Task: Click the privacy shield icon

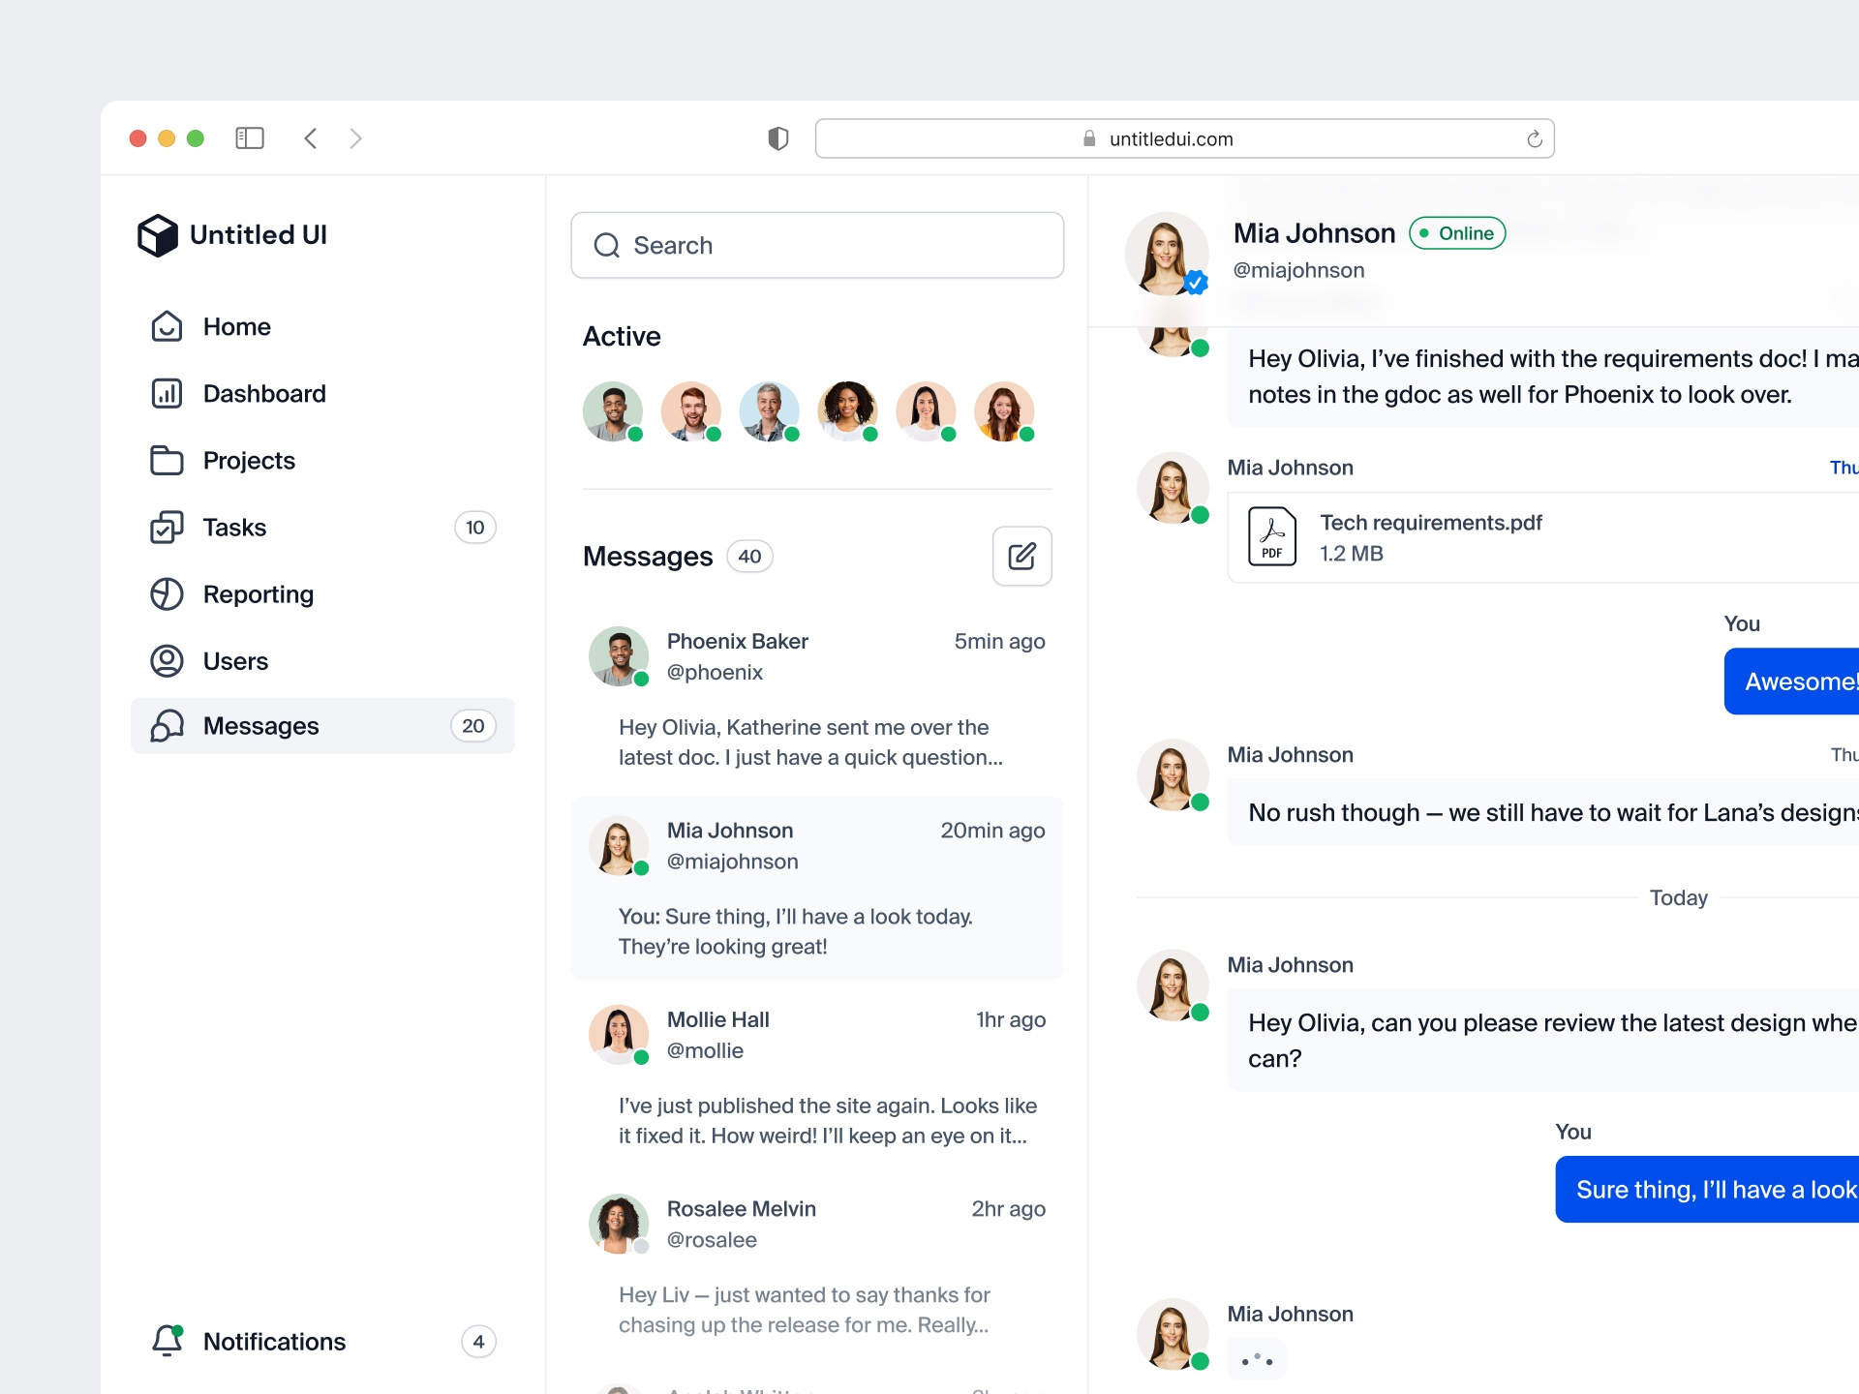Action: pos(777,138)
